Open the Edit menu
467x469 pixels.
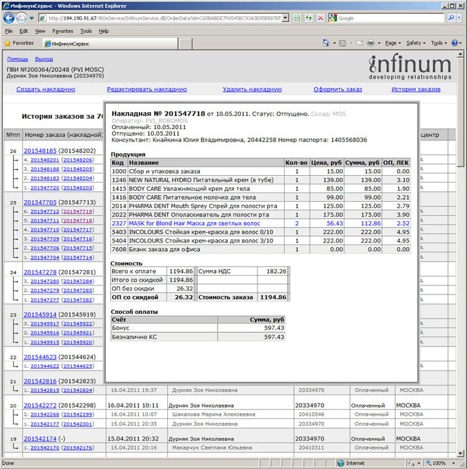23,31
